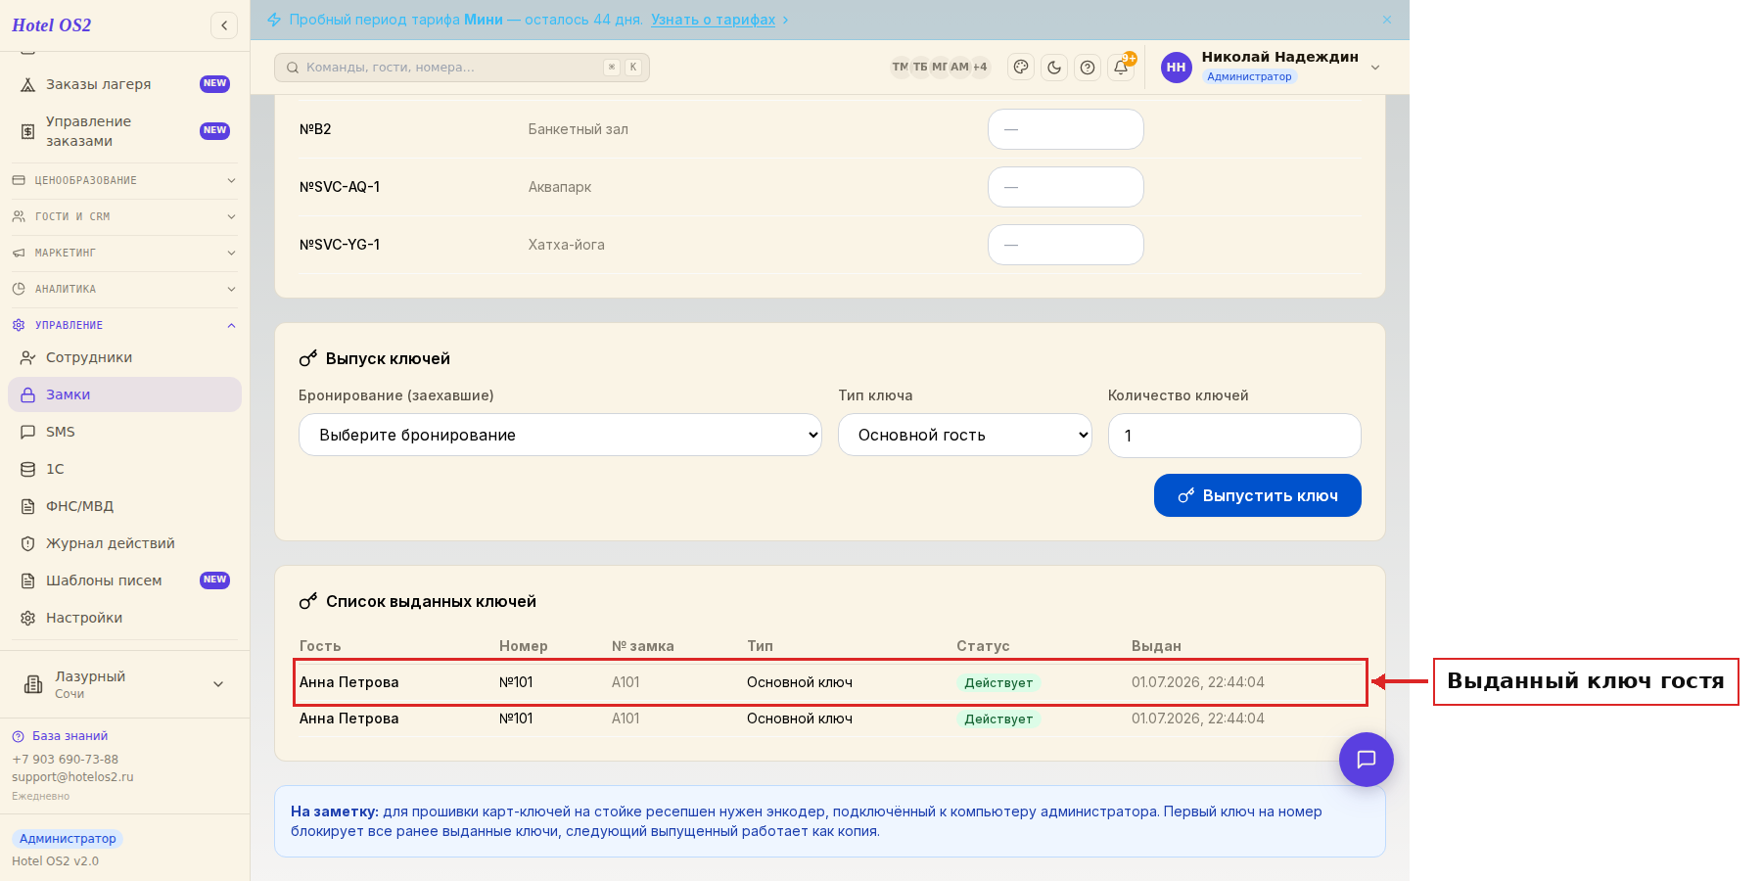Follow the Узнать о тарифах link

click(x=713, y=20)
